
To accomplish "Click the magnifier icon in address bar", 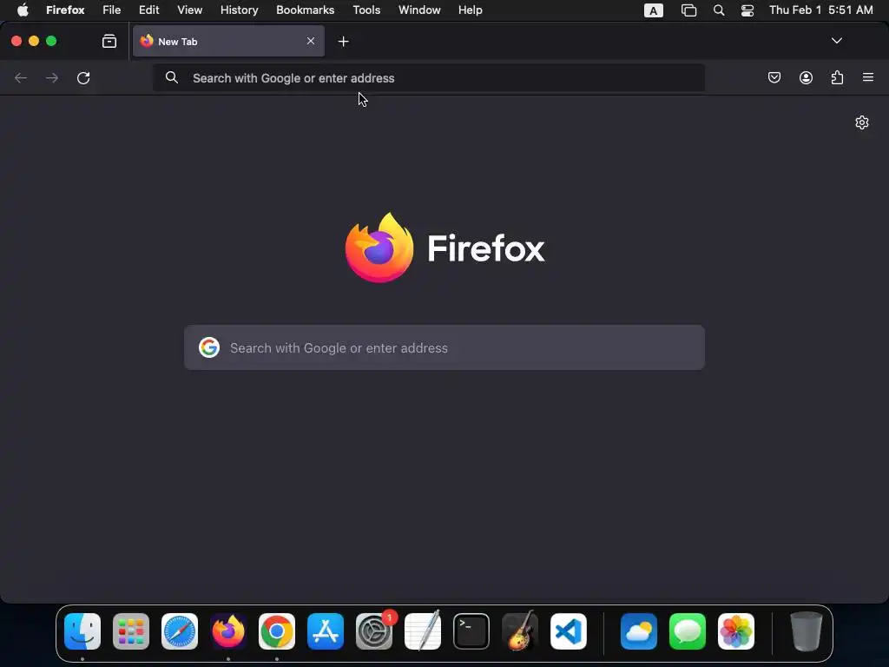I will [172, 77].
